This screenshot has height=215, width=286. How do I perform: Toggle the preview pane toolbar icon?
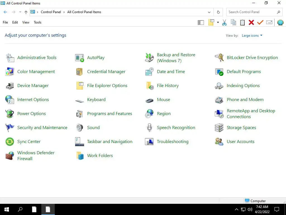click(x=201, y=22)
